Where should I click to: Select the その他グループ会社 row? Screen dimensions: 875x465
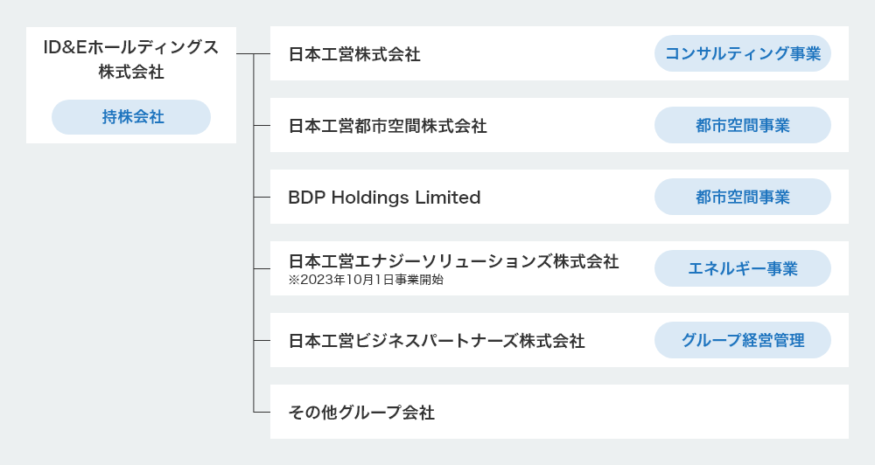(559, 412)
